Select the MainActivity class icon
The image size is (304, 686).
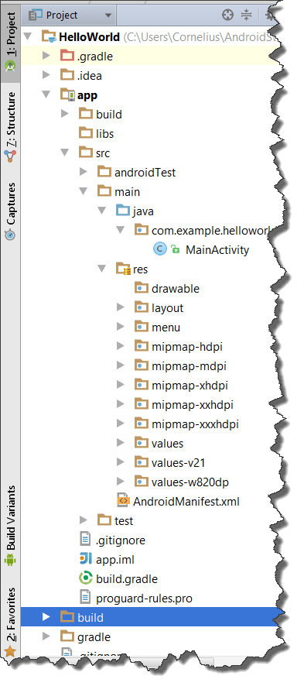pyautogui.click(x=160, y=249)
